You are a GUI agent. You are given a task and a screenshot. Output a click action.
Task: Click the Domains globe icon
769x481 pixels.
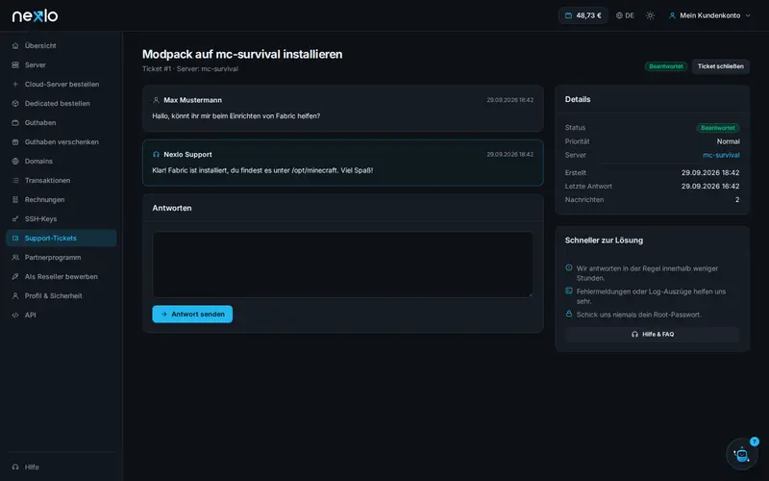click(x=15, y=161)
